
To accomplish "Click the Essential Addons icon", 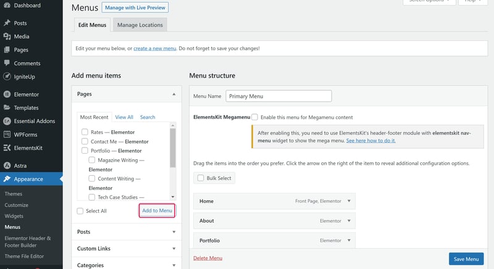I will 7,121.
